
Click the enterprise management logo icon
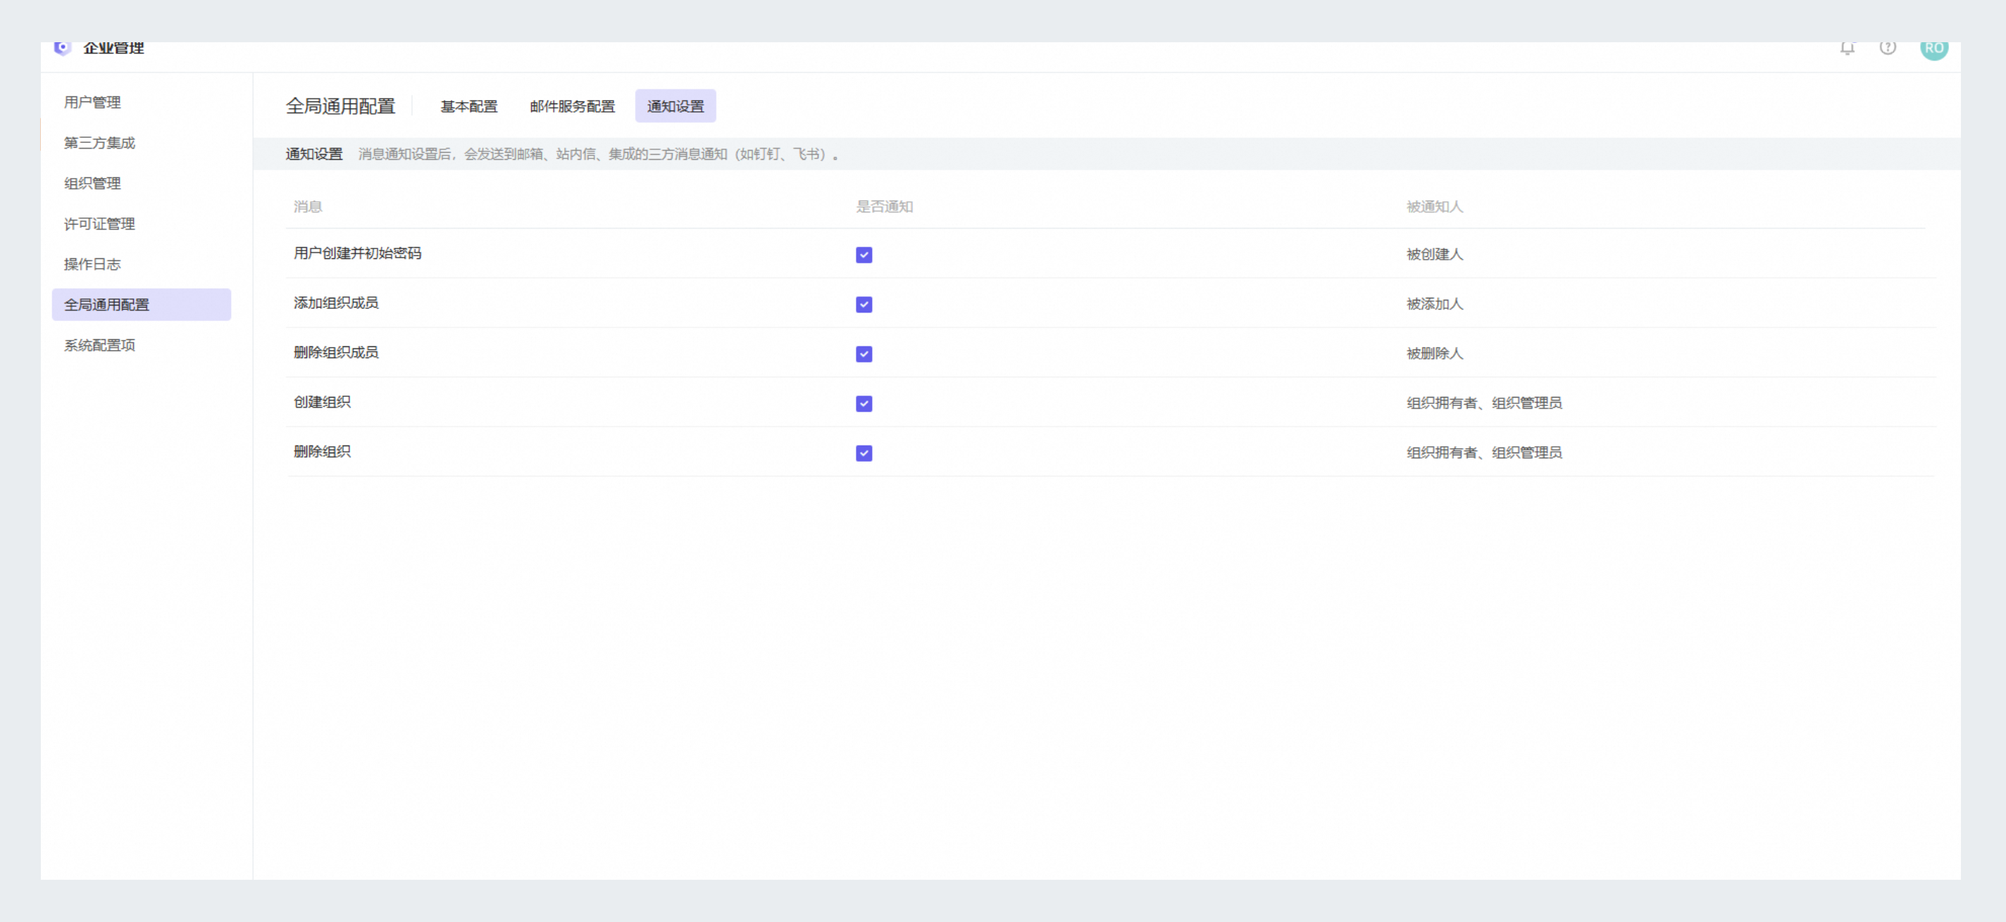(x=62, y=49)
